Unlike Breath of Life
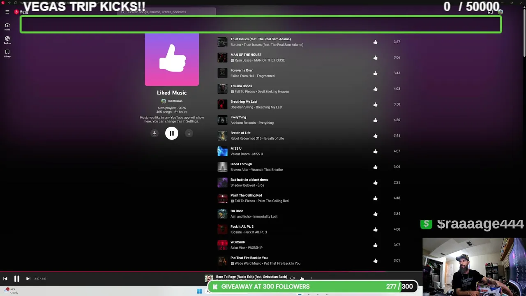The width and height of the screenshot is (526, 296). [375, 136]
